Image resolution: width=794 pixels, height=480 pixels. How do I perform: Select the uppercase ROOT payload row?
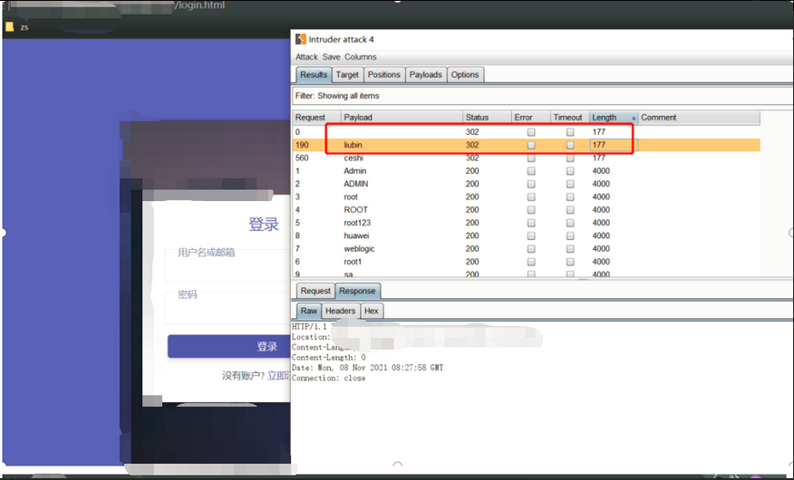coord(527,210)
